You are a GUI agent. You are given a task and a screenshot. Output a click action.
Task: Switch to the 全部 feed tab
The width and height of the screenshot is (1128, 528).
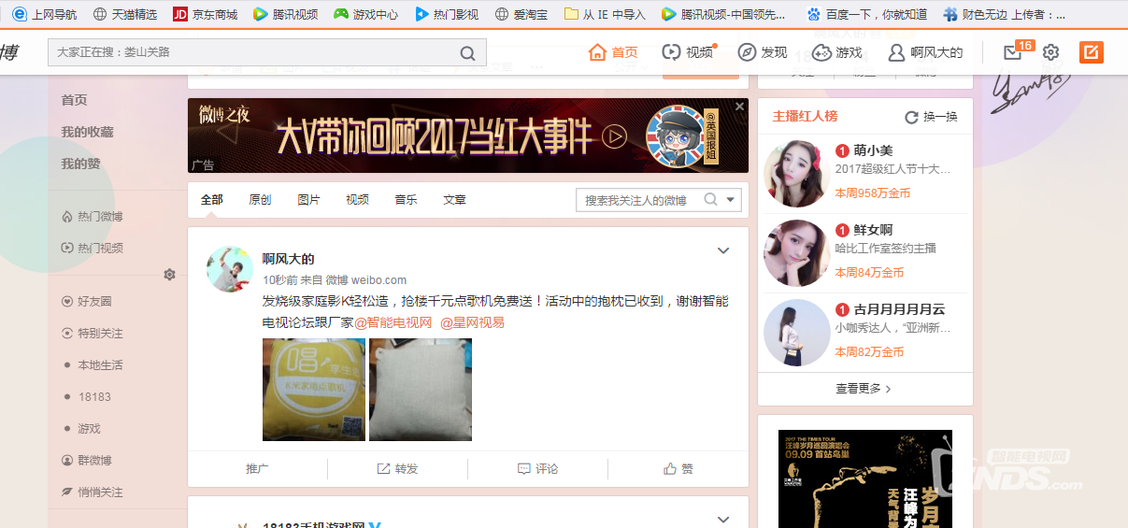(212, 200)
